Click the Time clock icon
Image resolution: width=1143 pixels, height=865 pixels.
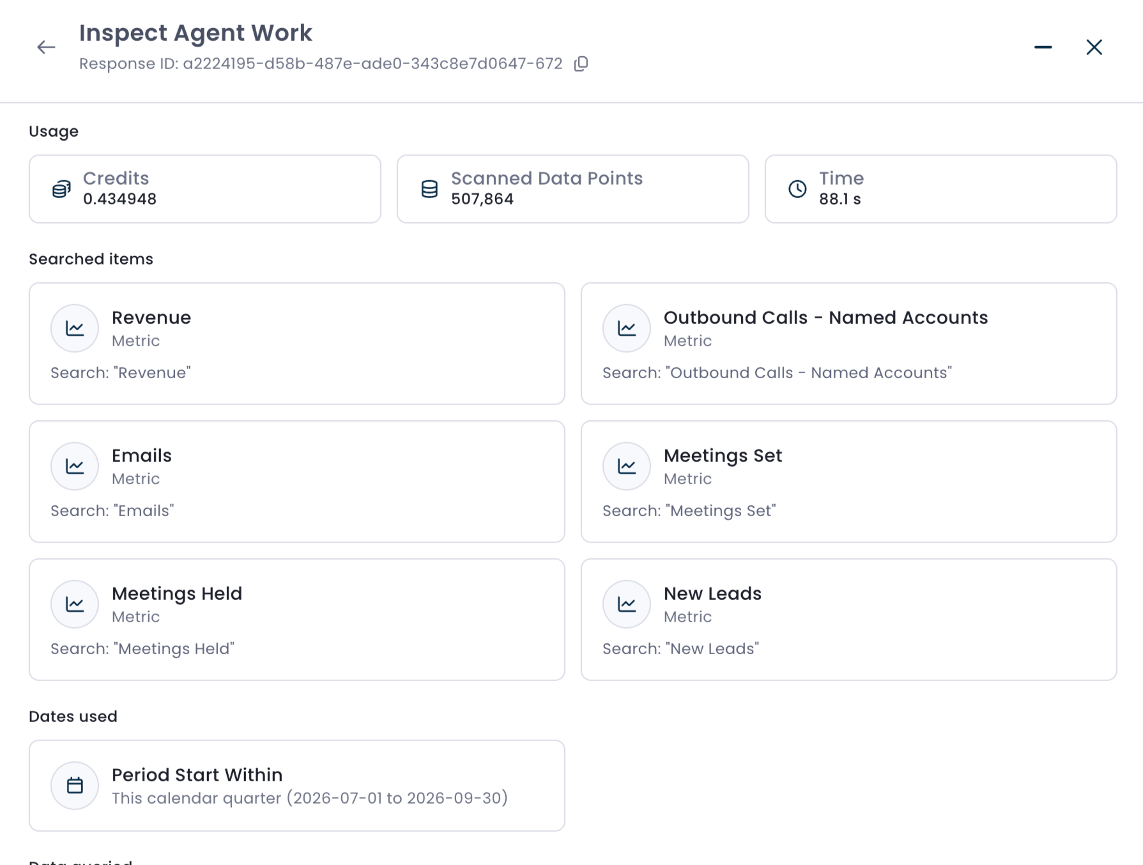(x=797, y=189)
